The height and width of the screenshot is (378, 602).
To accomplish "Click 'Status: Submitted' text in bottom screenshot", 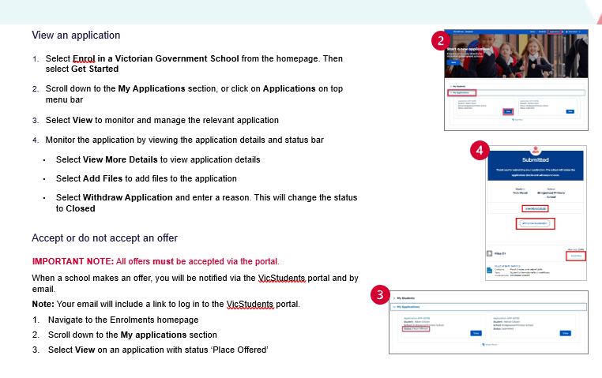I will 504,328.
